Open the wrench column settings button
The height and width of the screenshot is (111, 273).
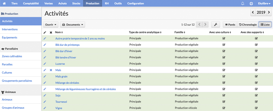point(216,25)
